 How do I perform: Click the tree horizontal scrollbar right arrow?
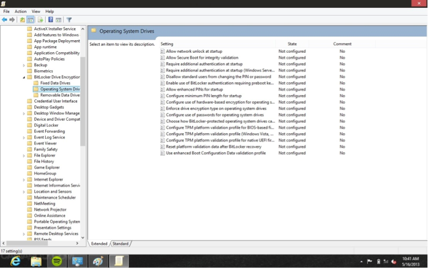(x=77, y=243)
